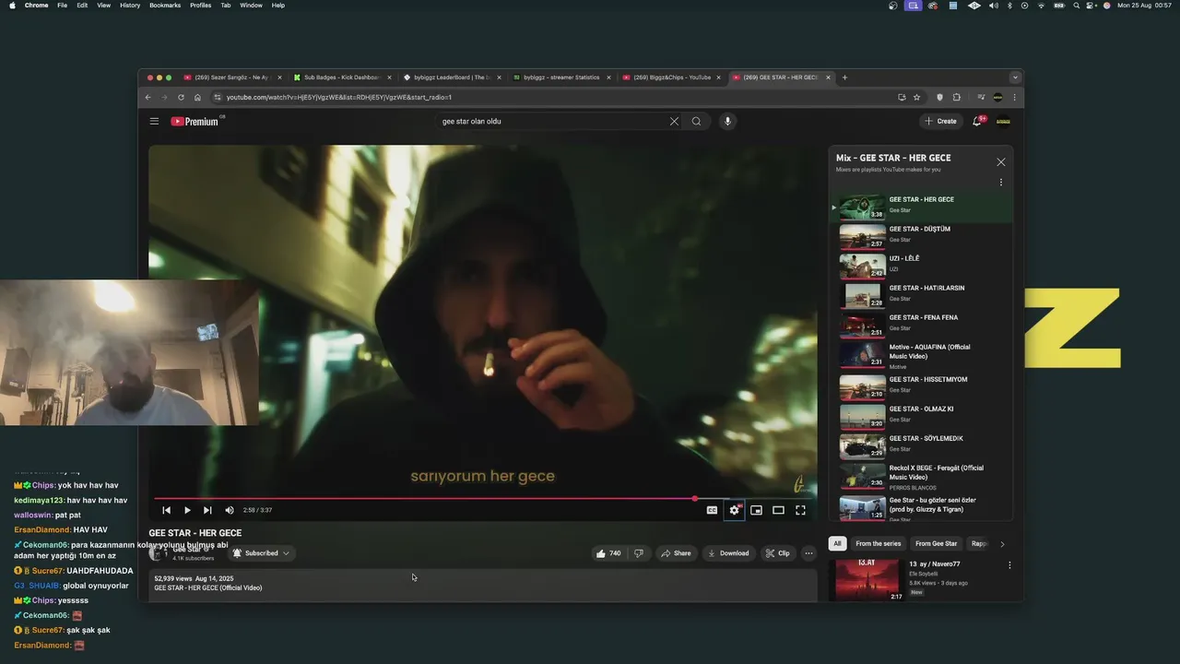Enter fullscreen video mode

pyautogui.click(x=800, y=510)
